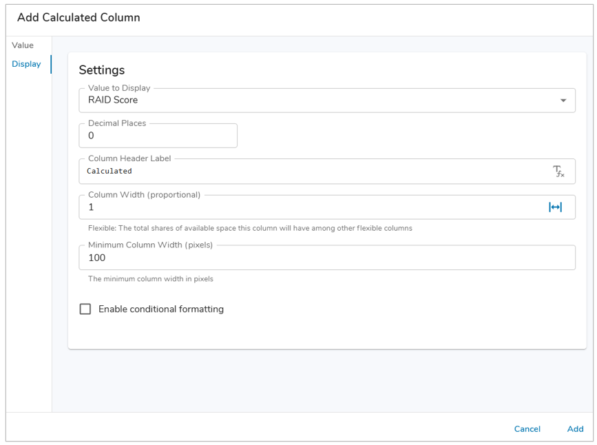This screenshot has width=597, height=445.
Task: Click the Settings heading
Action: tap(102, 70)
